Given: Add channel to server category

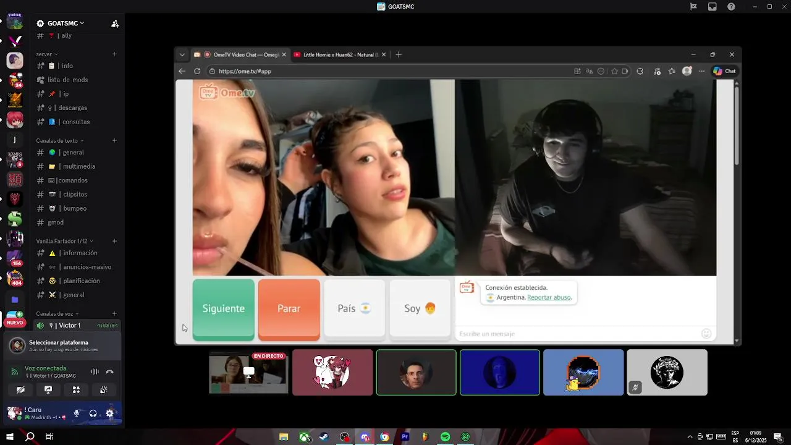Looking at the screenshot, I should (114, 54).
